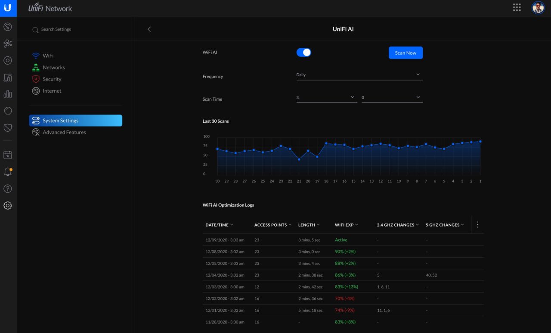Select the System Settings menu item
Screen dimensions: 551x333
pos(76,121)
